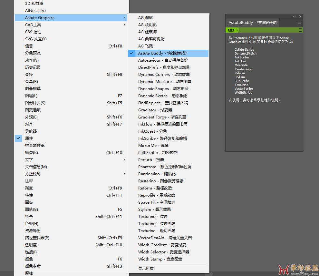
Task: Open FindReplace - 查找替换图稿 panel
Action: [168, 103]
